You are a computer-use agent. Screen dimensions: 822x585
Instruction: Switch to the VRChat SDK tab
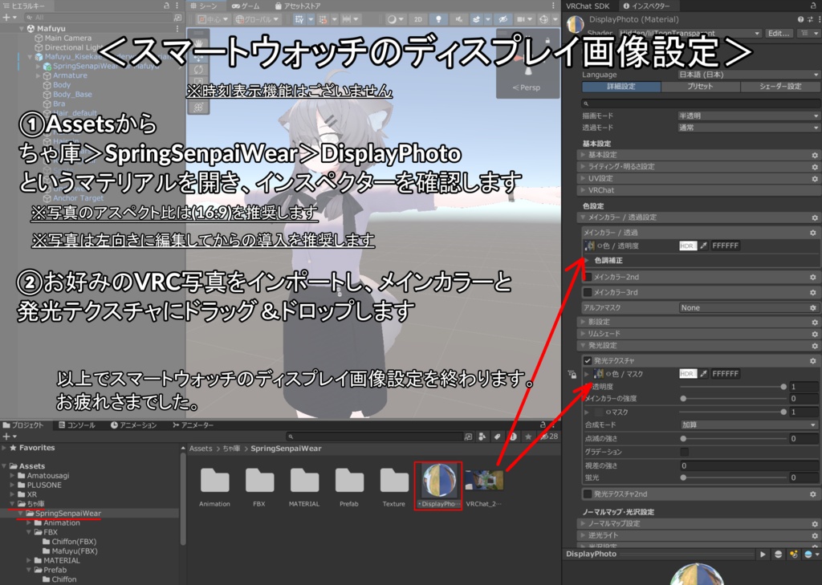[588, 6]
